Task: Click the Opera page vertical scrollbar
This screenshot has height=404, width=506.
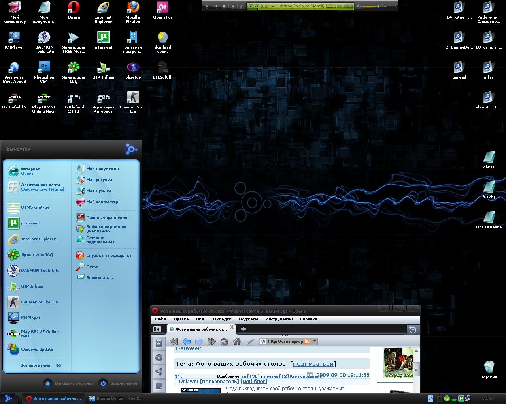Action: pos(417,370)
